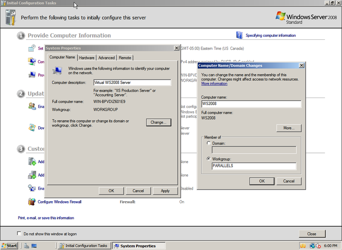Click the time zone clock icon
The height and width of the screenshot is (250, 342).
(x=32, y=48)
